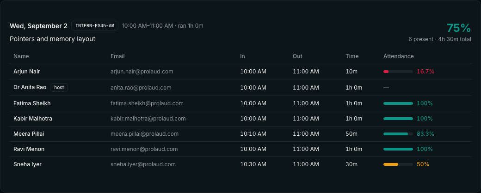
Task: Click Ravi Menon's 1h 0m time value
Action: coord(354,149)
